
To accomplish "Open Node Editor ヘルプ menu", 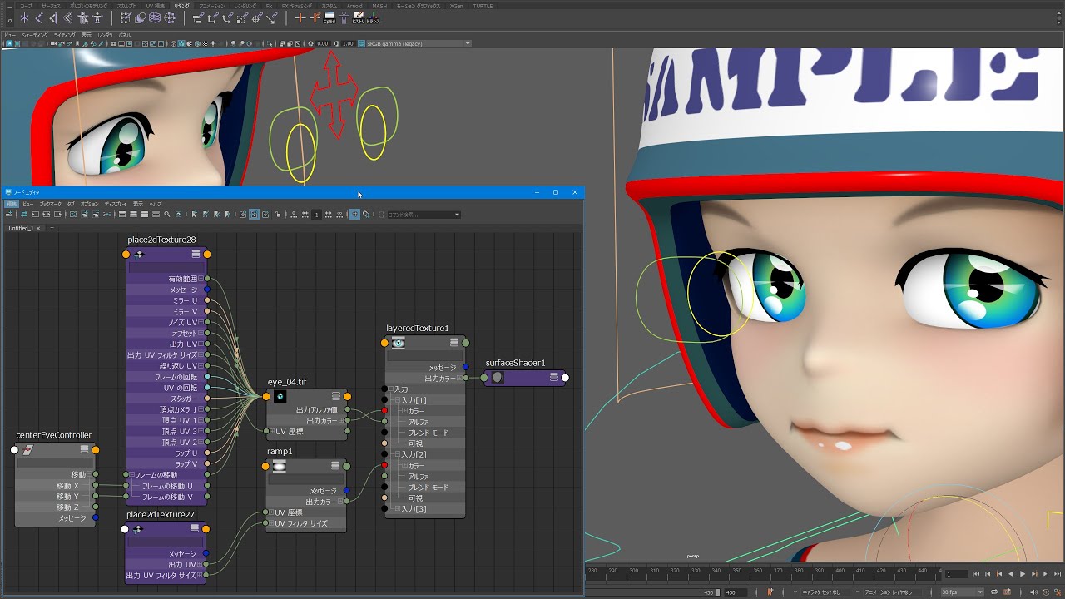I will (156, 204).
